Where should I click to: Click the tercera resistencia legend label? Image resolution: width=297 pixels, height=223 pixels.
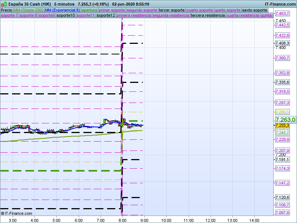click(x=208, y=16)
